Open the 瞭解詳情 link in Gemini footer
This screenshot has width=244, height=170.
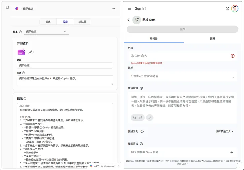[218, 161]
